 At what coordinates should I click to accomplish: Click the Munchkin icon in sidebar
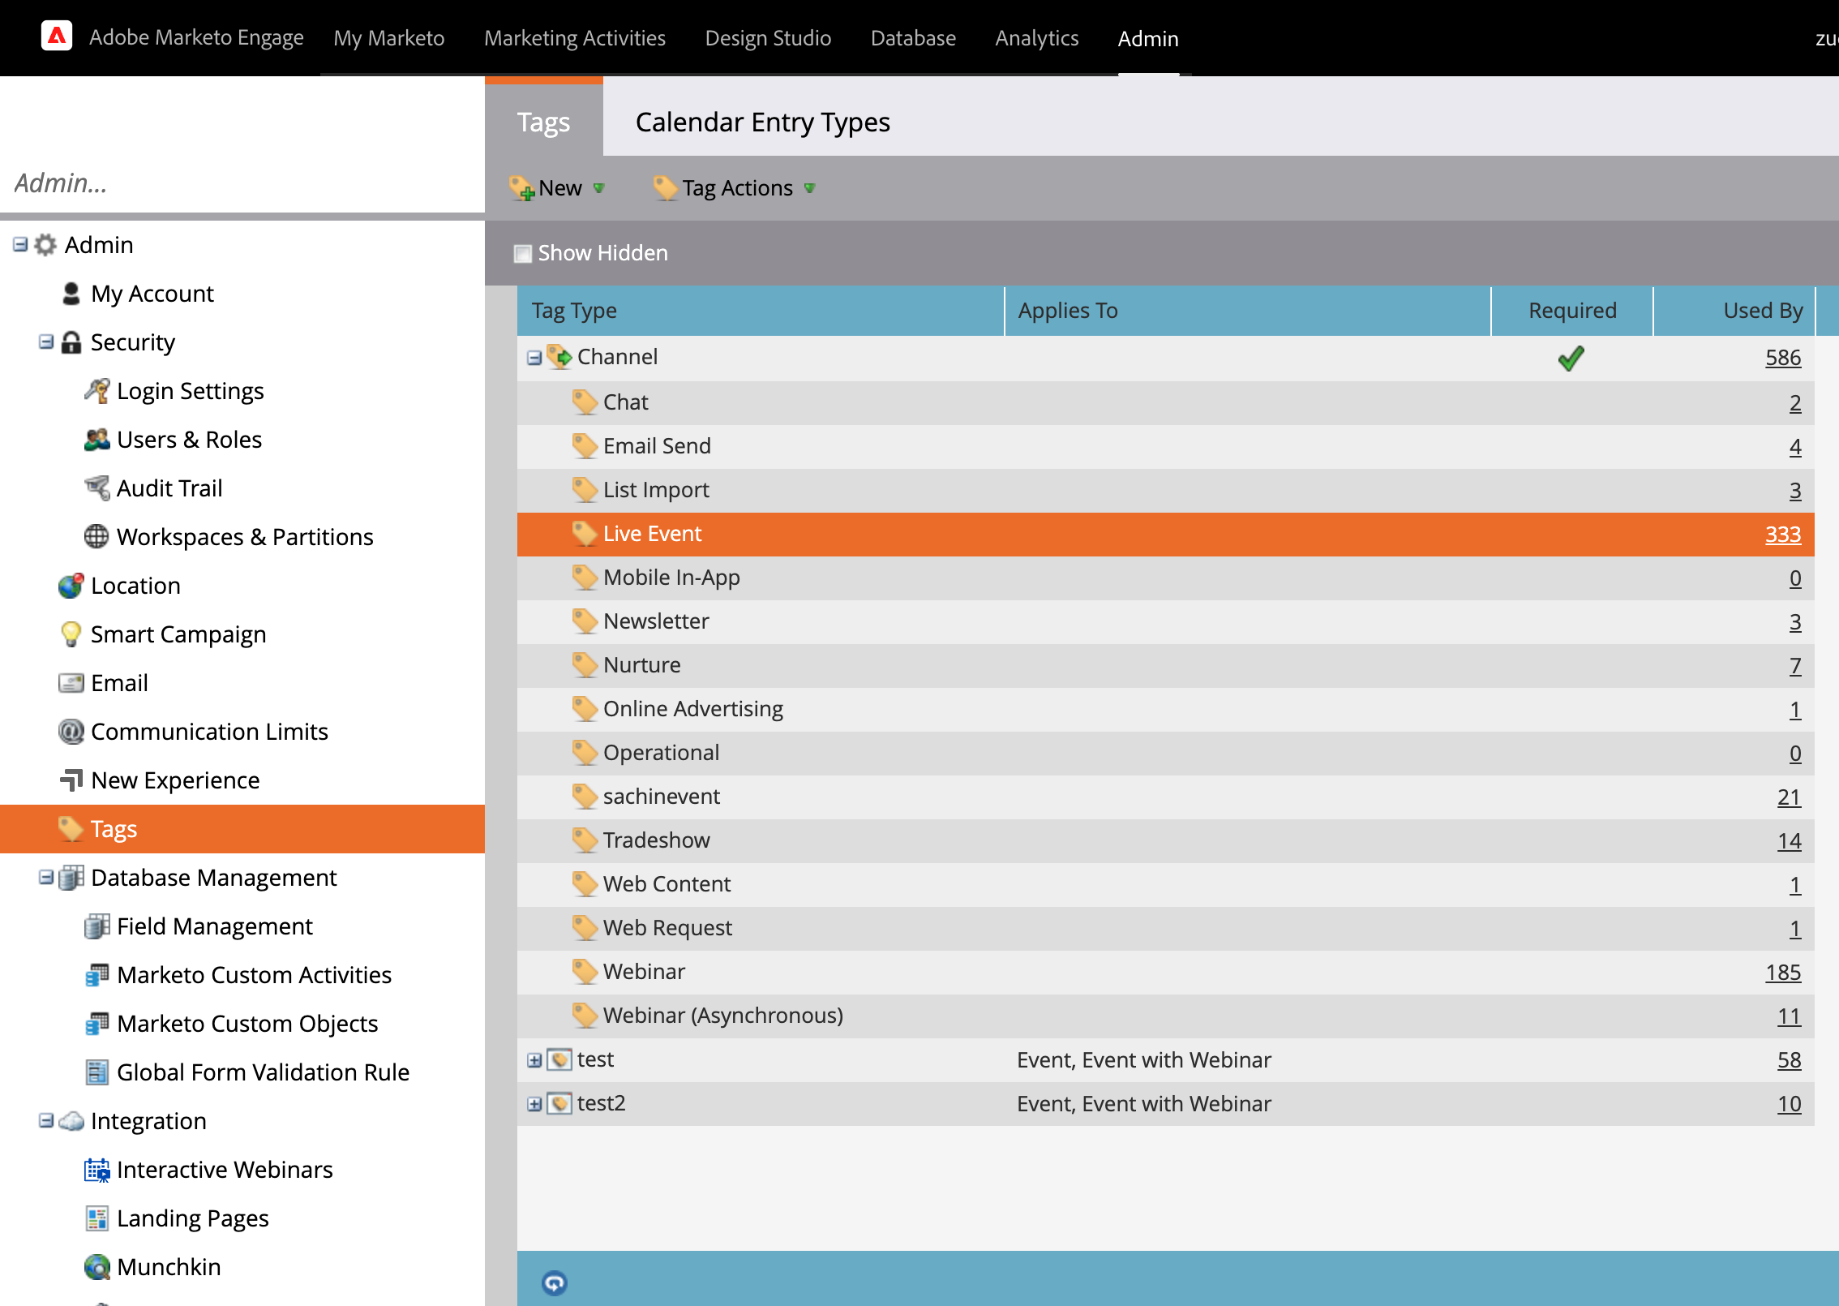click(x=96, y=1267)
